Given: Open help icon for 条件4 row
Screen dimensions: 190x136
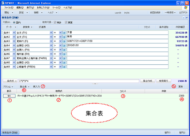Looking at the screenshot, I should click(64, 46).
